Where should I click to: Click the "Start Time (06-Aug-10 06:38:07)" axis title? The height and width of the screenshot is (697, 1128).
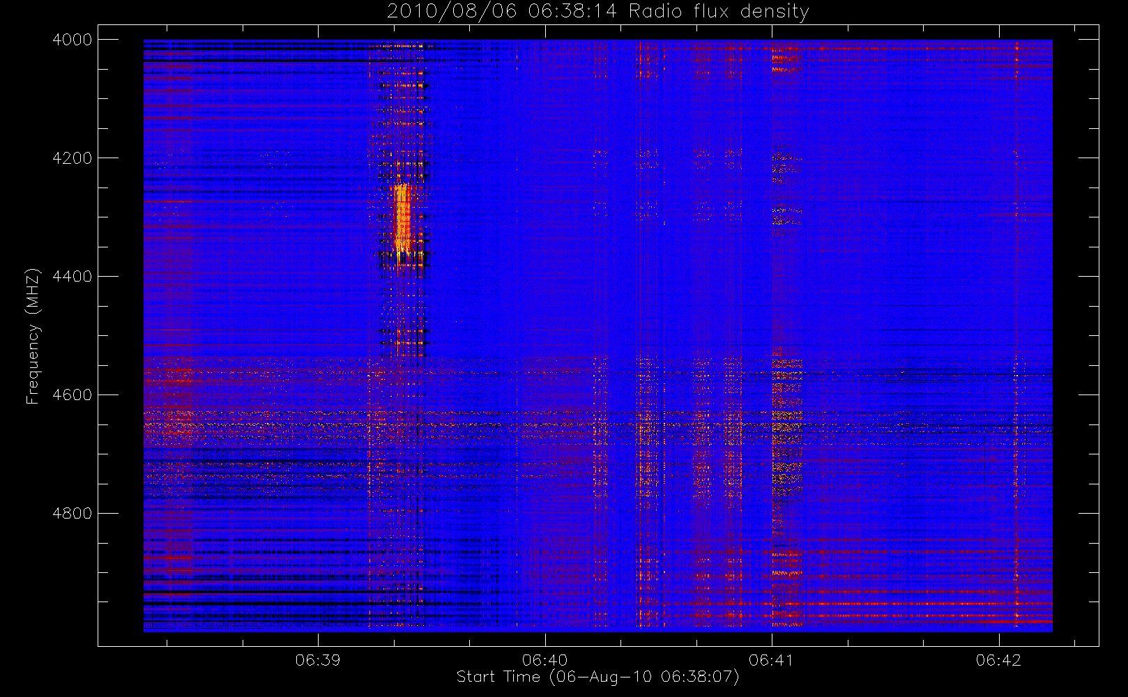point(597,677)
